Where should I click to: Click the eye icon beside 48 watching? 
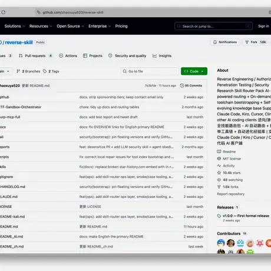coord(219,180)
